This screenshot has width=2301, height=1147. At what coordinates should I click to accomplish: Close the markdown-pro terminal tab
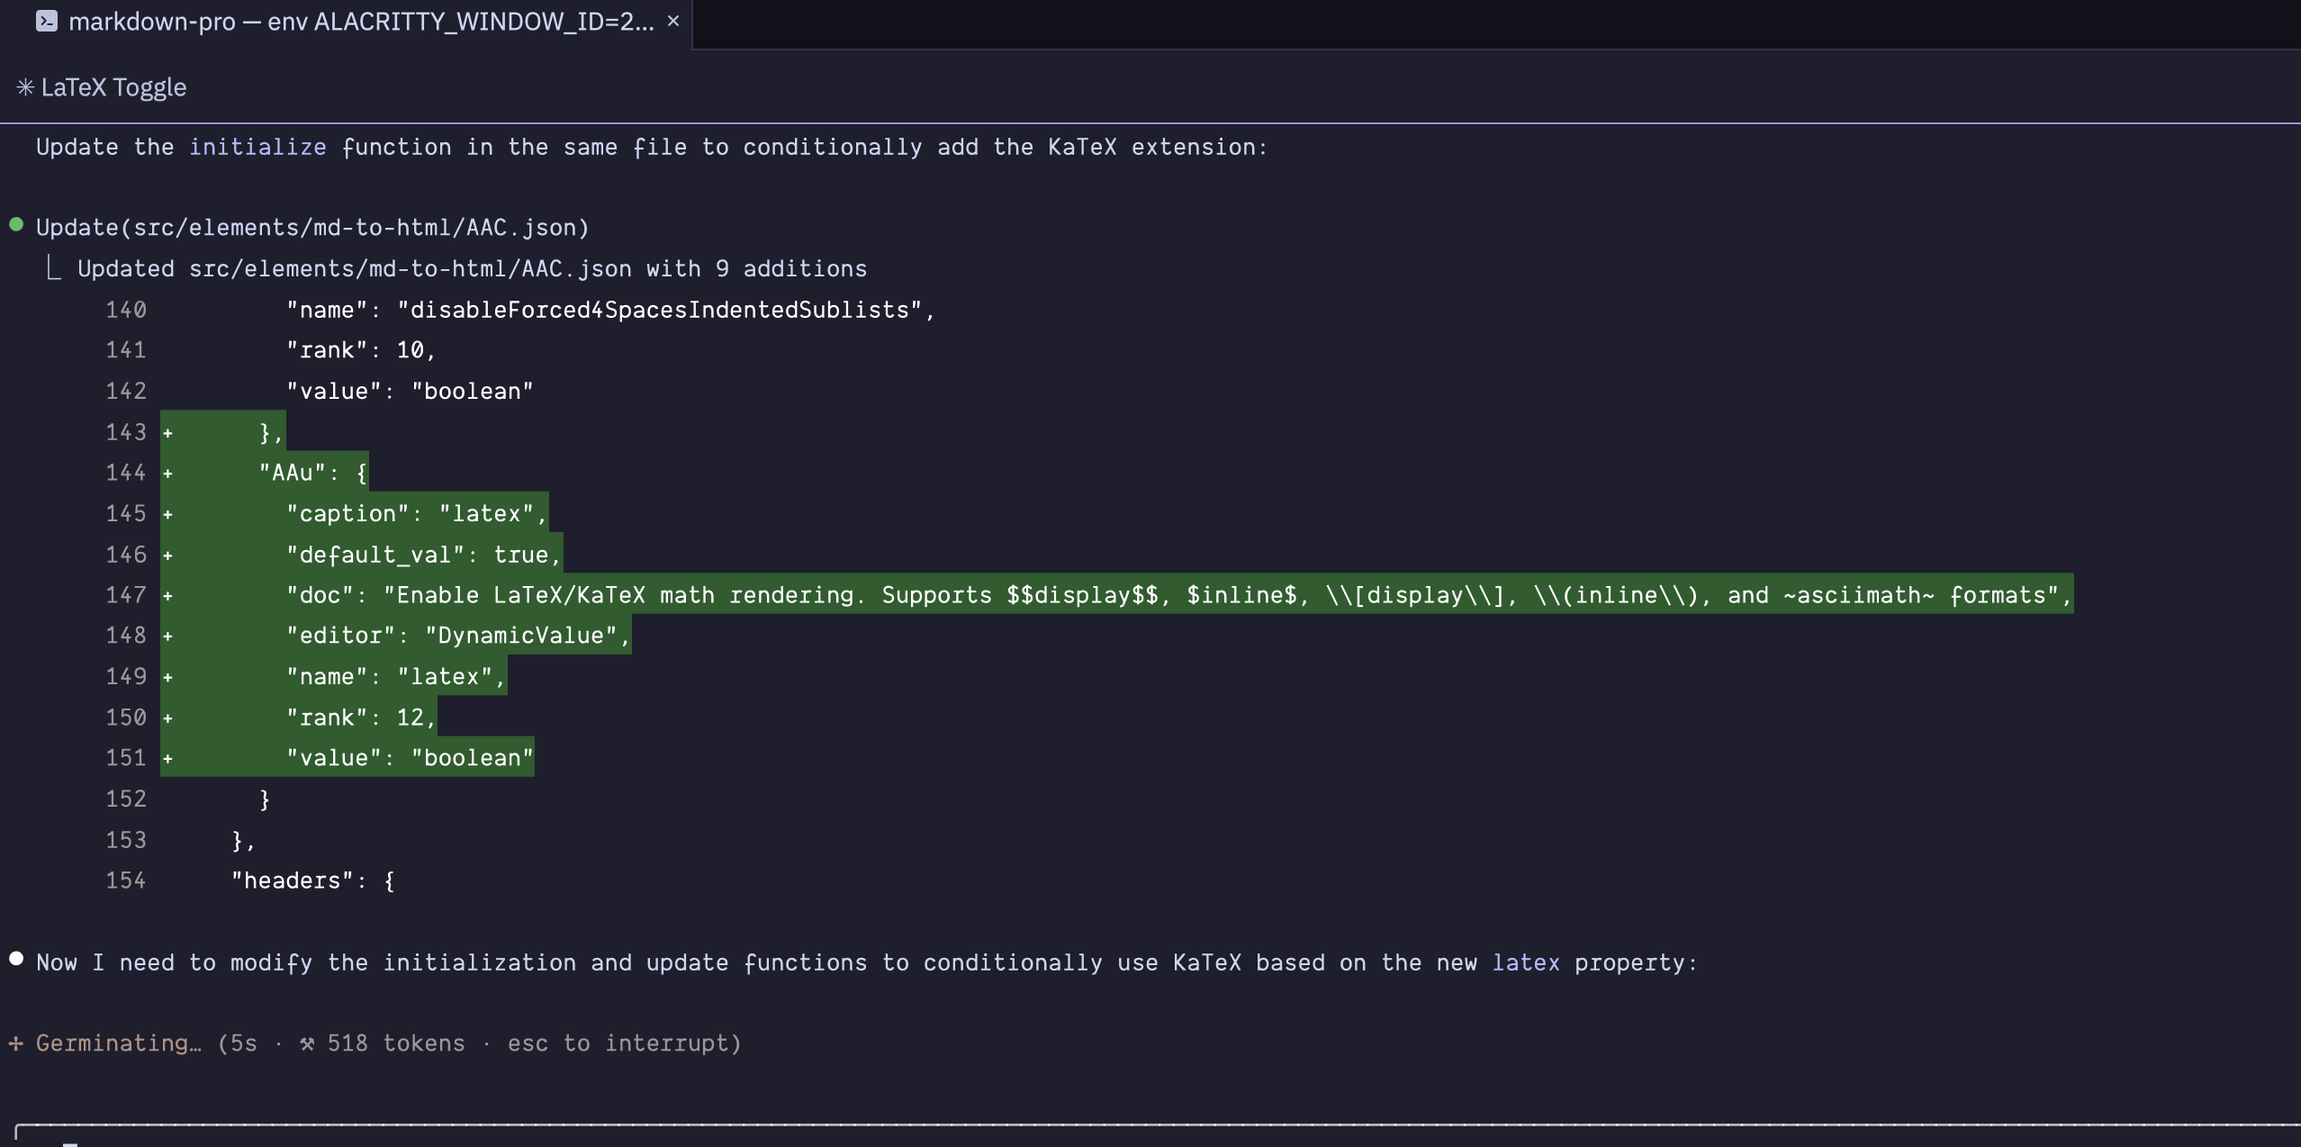(x=672, y=21)
